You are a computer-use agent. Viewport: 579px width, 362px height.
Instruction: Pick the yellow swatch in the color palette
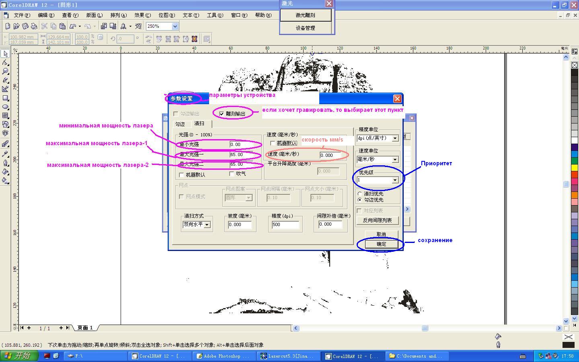(575, 168)
